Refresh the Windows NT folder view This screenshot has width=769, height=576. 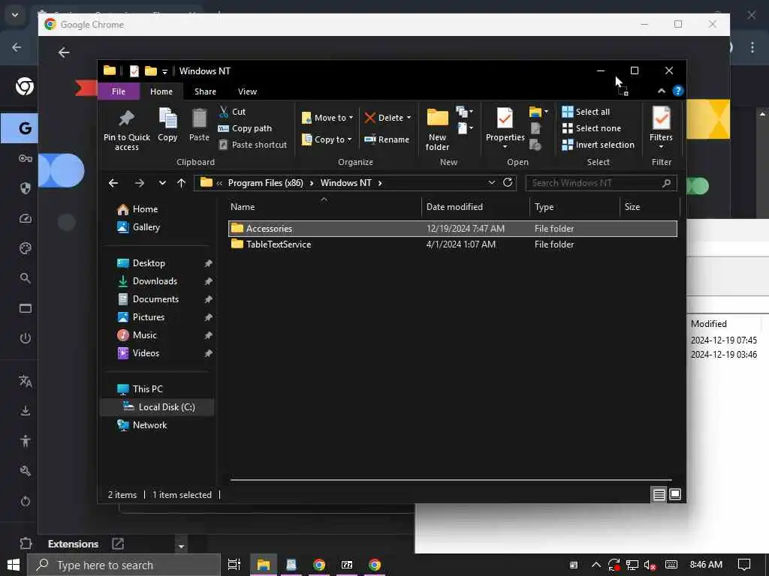tap(508, 183)
